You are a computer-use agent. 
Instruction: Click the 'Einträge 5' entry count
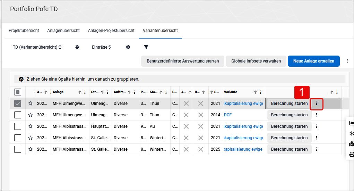(101, 47)
